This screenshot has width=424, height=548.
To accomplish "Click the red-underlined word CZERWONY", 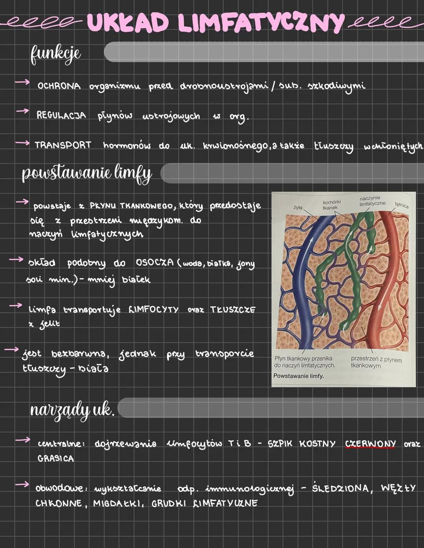I will point(370,444).
